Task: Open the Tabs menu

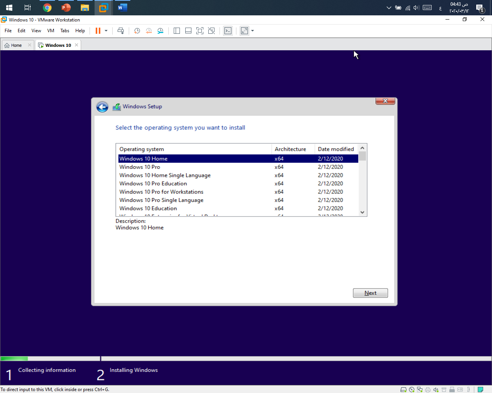Action: pyautogui.click(x=65, y=31)
